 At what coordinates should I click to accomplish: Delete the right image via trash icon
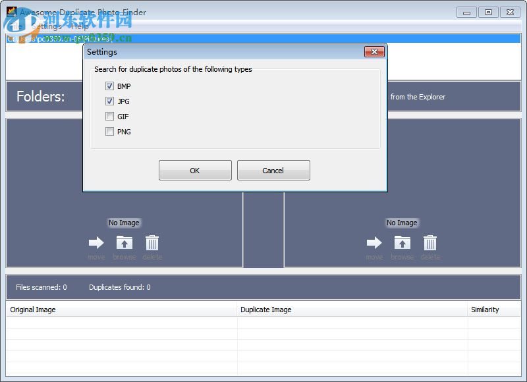pyautogui.click(x=430, y=242)
